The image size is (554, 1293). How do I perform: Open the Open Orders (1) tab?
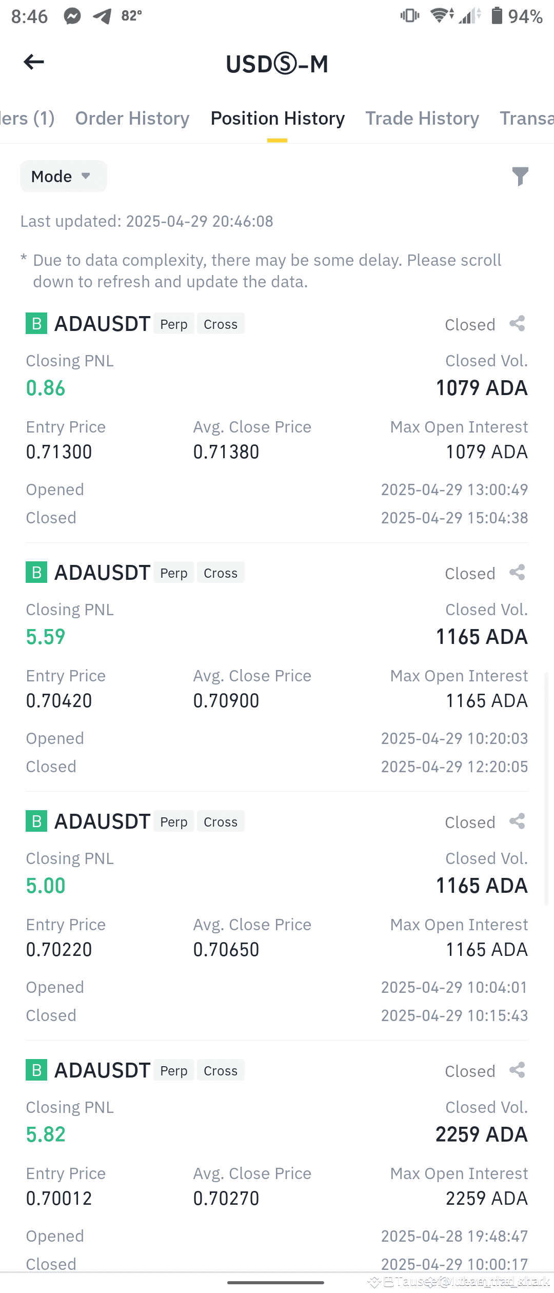click(x=27, y=119)
